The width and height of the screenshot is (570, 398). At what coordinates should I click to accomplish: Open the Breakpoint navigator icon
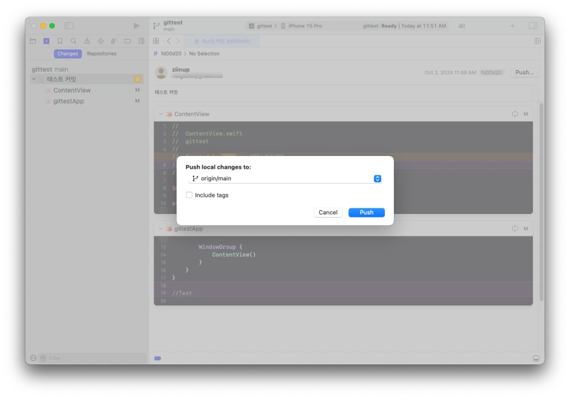pos(128,41)
